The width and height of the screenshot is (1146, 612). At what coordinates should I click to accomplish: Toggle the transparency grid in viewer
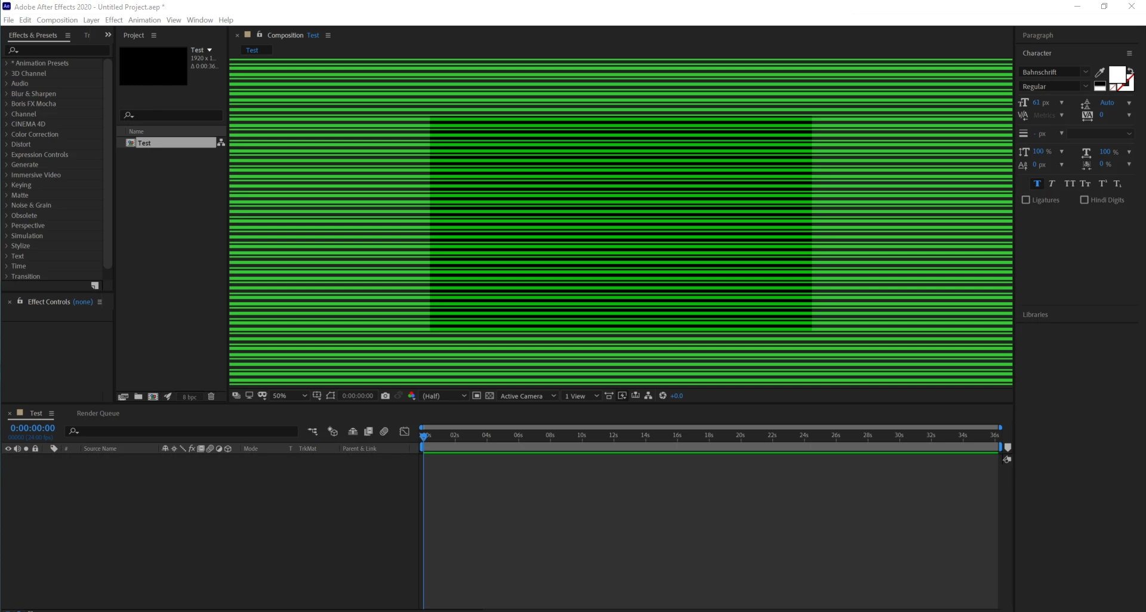pos(489,396)
